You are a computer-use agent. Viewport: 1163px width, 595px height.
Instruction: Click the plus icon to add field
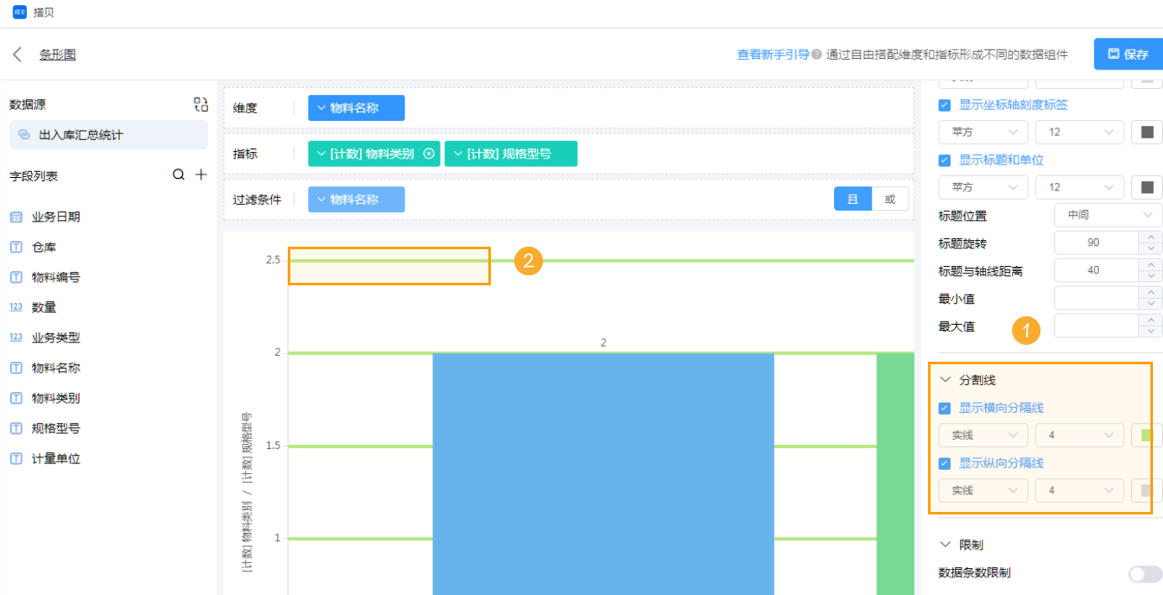[201, 175]
